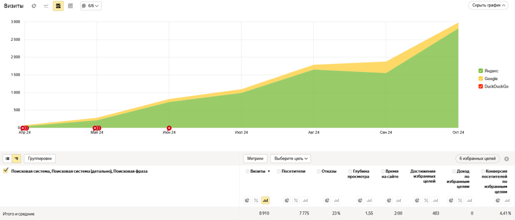Screen dimensions: 515x220
Task: Click the Метрики button
Action: point(255,159)
